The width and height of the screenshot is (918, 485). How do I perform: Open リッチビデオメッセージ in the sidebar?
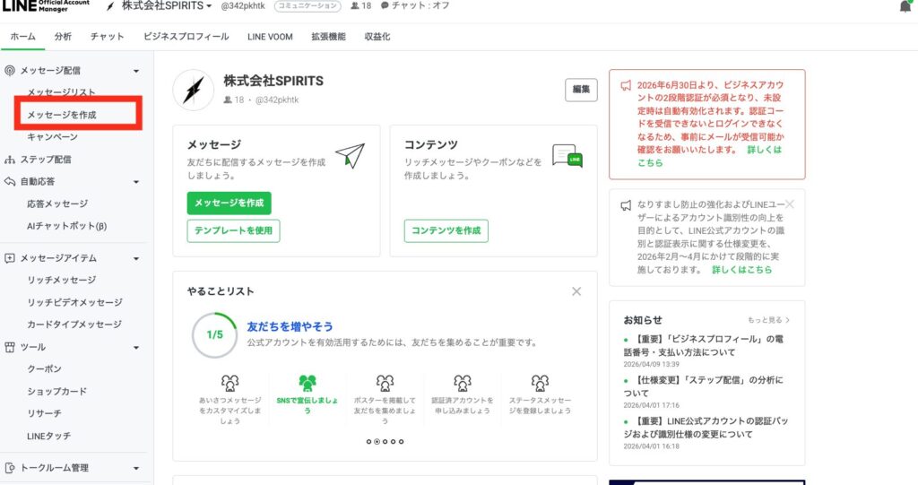click(x=75, y=302)
